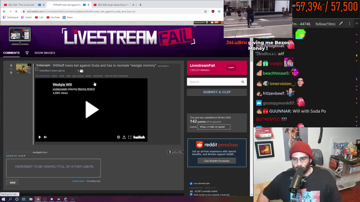Click the comment text box
The width and height of the screenshot is (360, 202).
point(53,168)
